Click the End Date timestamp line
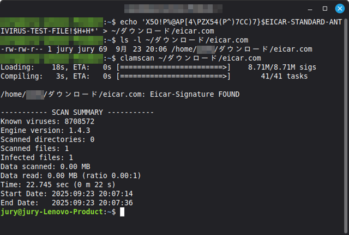The image size is (349, 235). 67,202
